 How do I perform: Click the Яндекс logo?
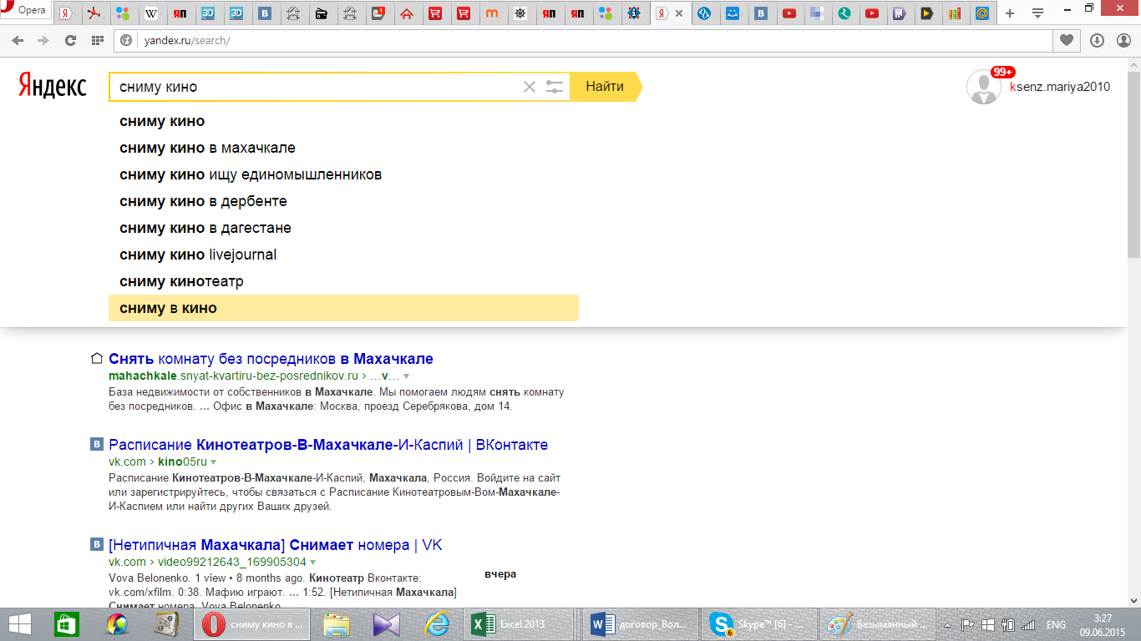coord(53,86)
